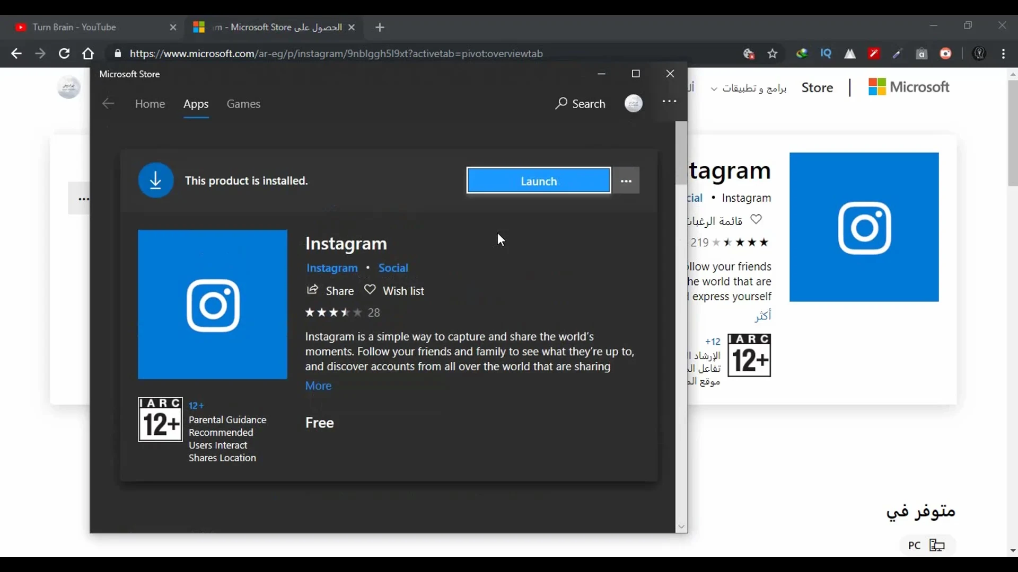View site security lock info
1018x572 pixels.
[x=118, y=53]
